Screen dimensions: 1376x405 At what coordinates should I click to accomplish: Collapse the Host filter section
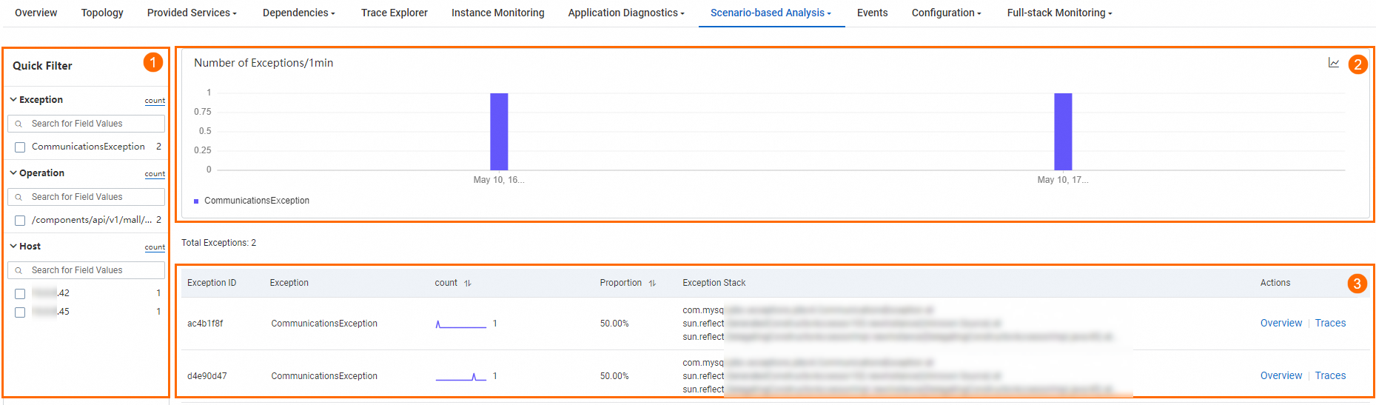tap(13, 246)
